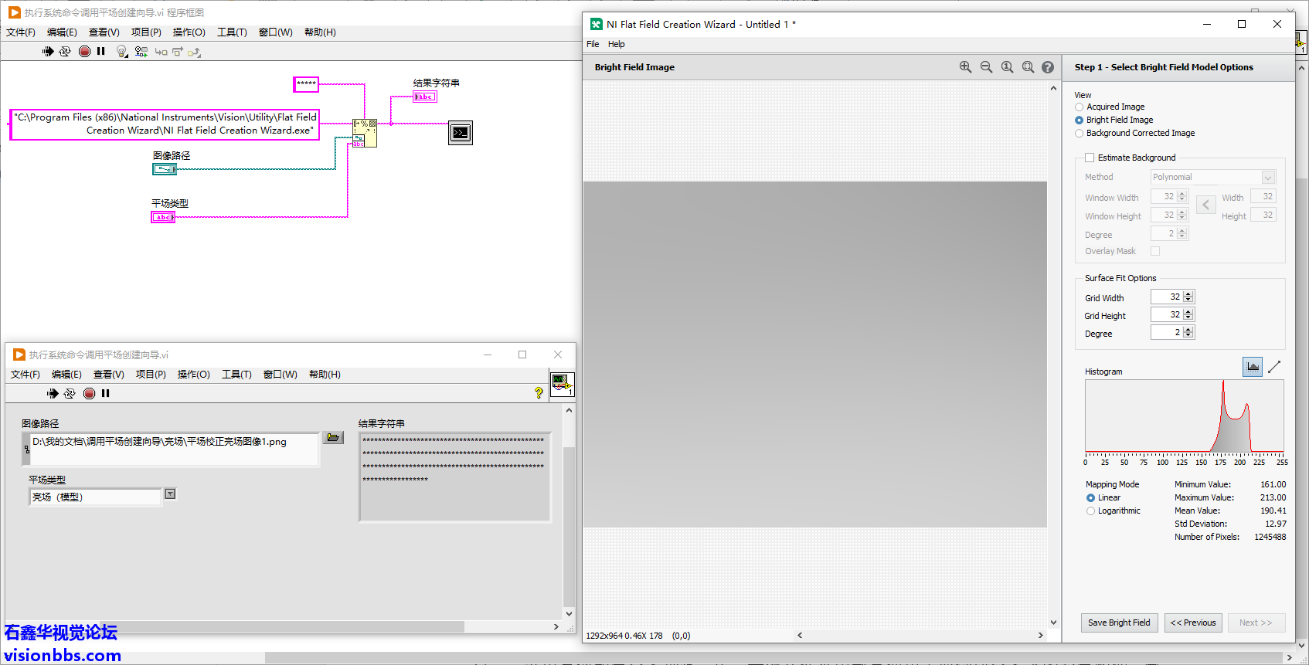Click the << Previous button
The height and width of the screenshot is (665, 1309).
[1193, 623]
